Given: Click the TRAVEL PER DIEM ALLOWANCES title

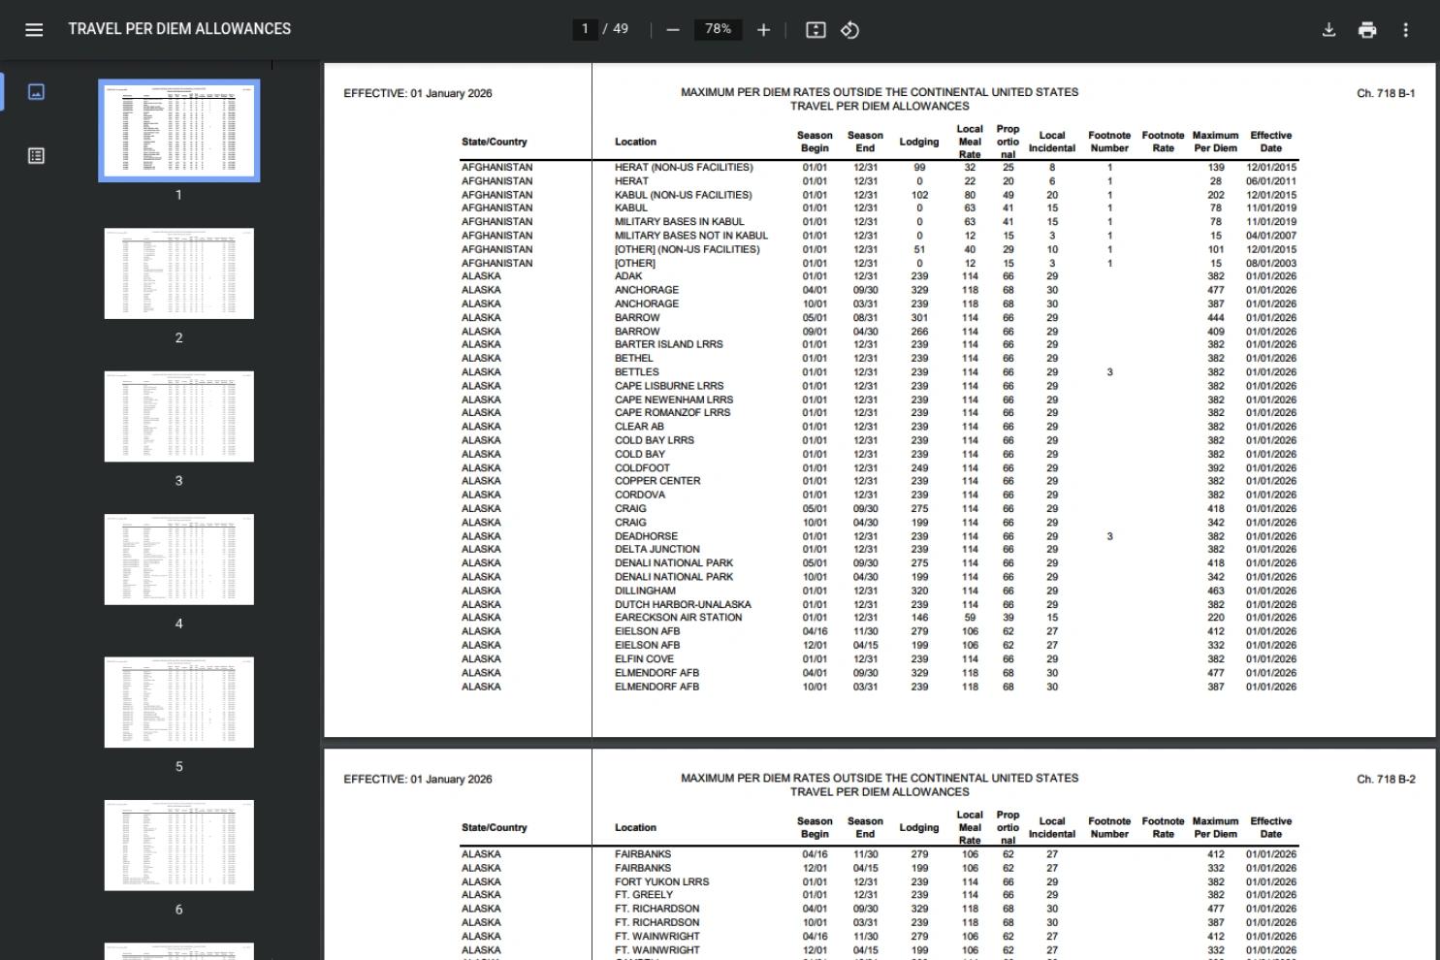Looking at the screenshot, I should click(179, 29).
